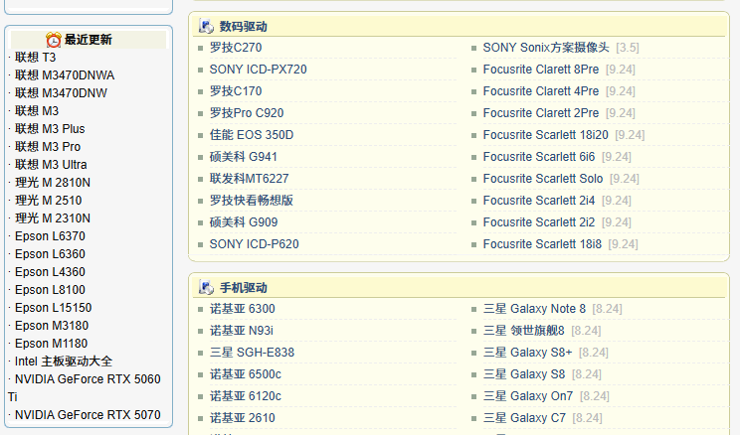The width and height of the screenshot is (740, 435).
Task: Open the 数码驱动 category heading
Action: [x=243, y=27]
